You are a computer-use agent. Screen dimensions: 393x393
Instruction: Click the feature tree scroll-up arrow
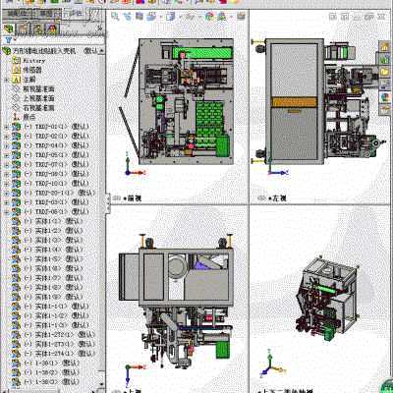[101, 51]
